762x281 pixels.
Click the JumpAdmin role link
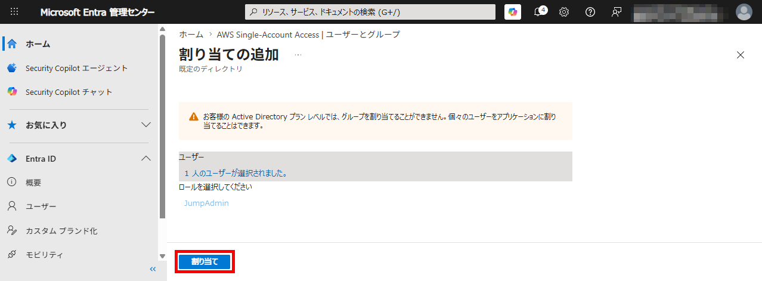(x=206, y=203)
